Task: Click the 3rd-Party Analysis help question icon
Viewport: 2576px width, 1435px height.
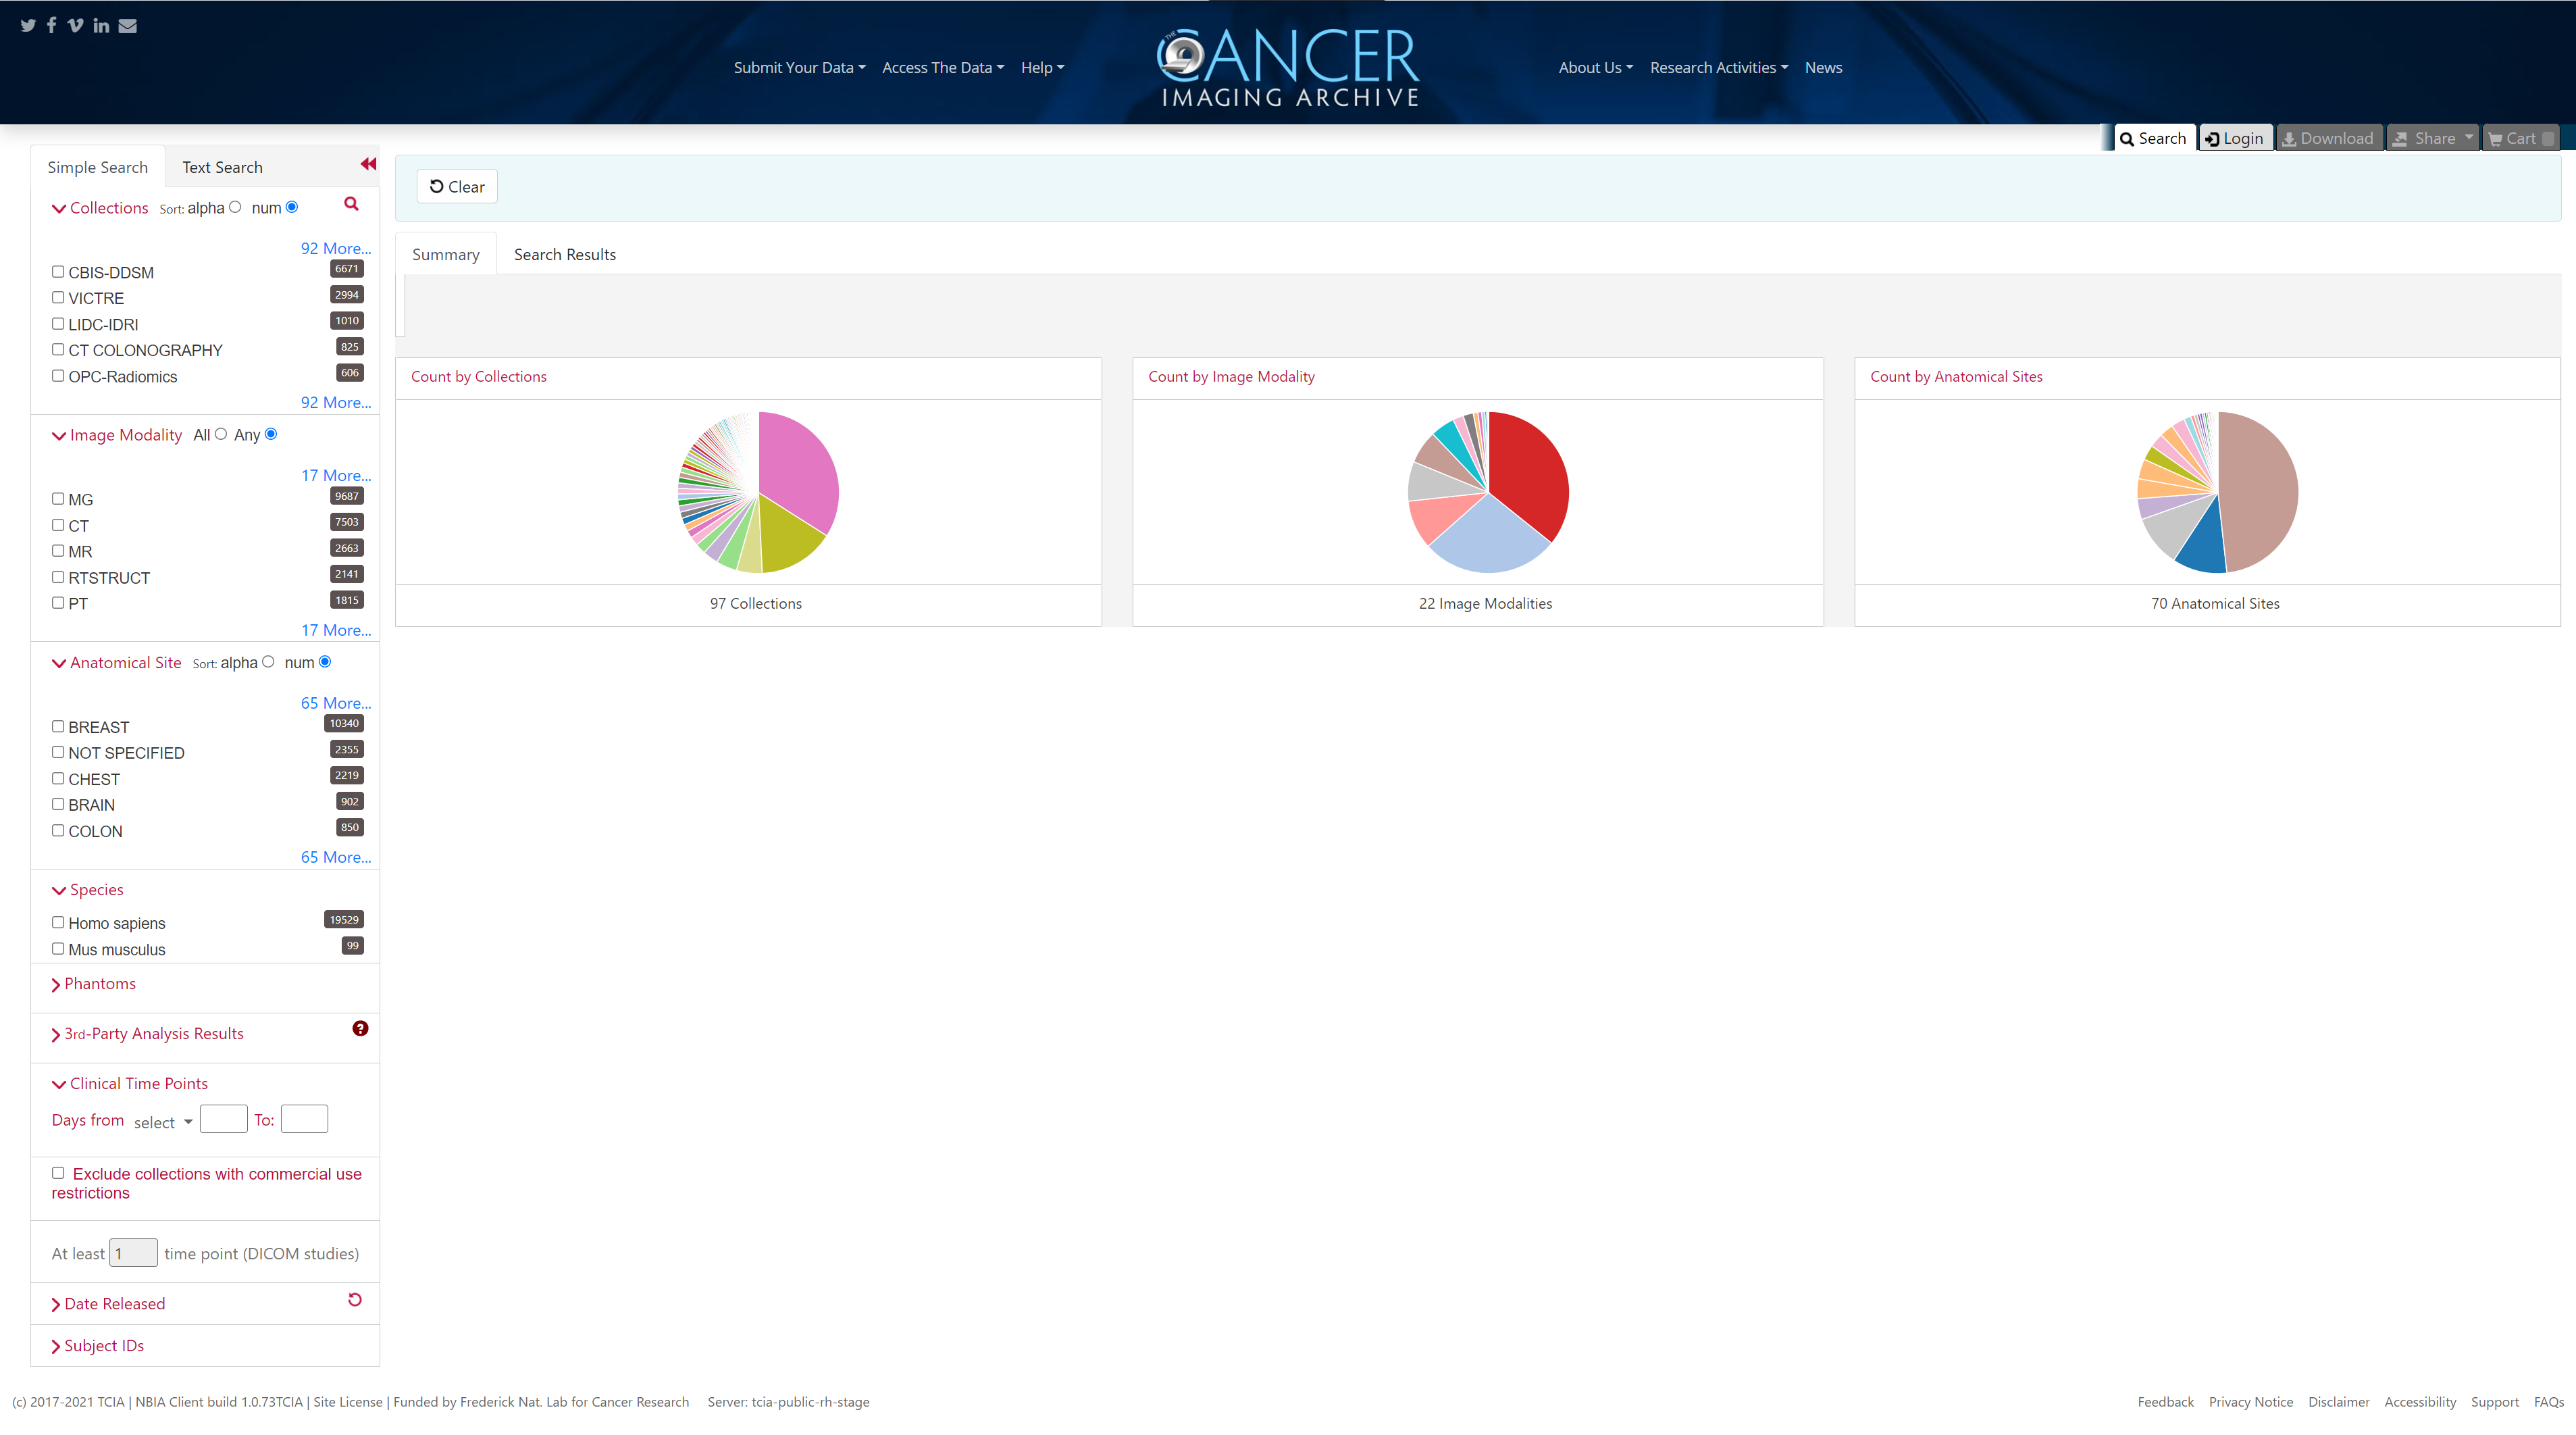Action: pyautogui.click(x=360, y=1028)
